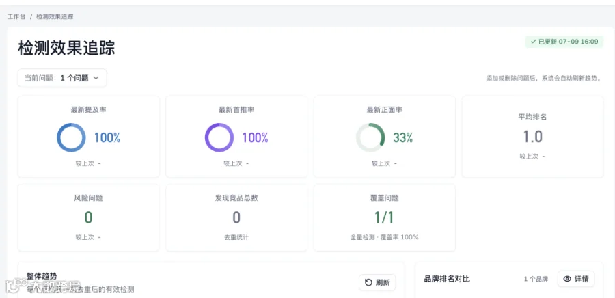Viewport: 615px width, 298px height.
Task: Click the 100% value under 最新首推率
Action: point(256,137)
